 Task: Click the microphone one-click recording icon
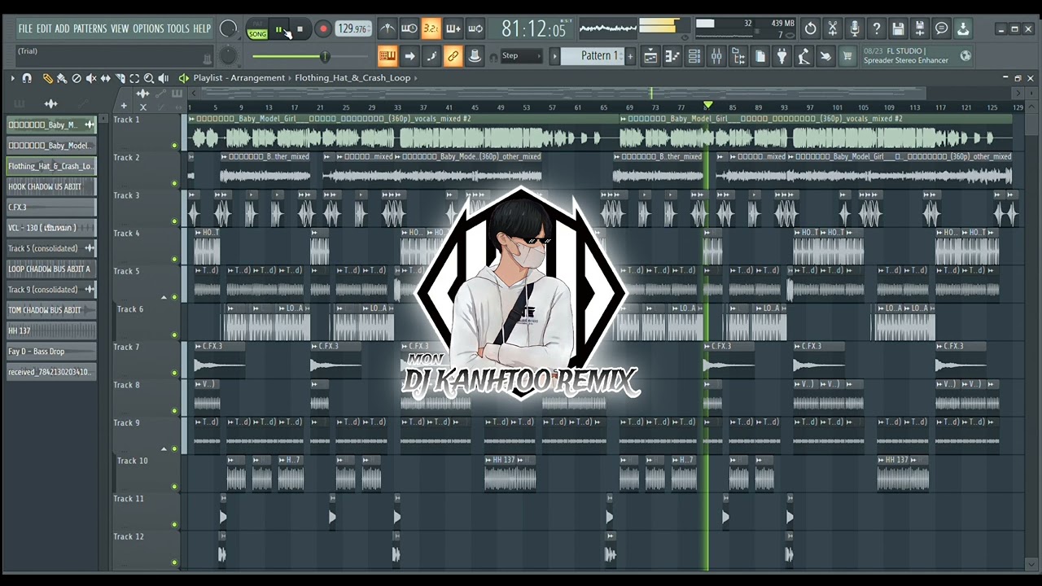click(855, 28)
